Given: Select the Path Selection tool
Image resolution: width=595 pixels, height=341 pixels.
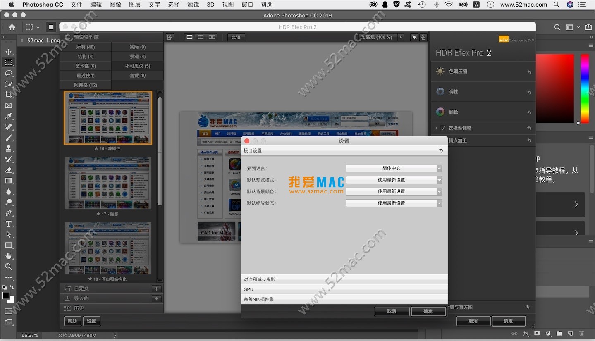Looking at the screenshot, I should [8, 235].
